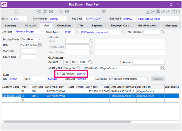Open Activity Code lookup magnifier
The height and width of the screenshot is (131, 182).
(91, 47)
